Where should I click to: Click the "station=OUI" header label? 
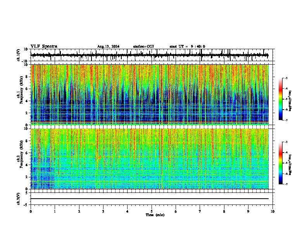143,46
